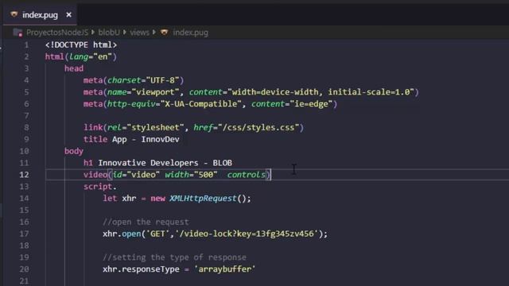Expand the arrow after ProyectosNodeJS

tap(93, 32)
